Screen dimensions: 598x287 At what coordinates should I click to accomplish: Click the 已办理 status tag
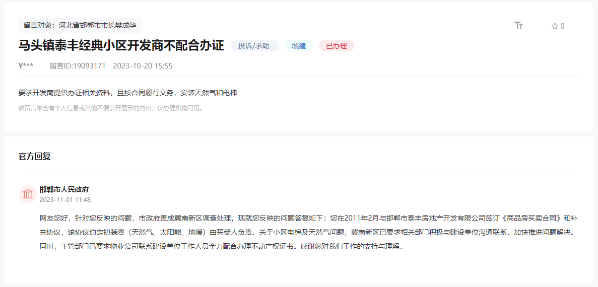point(337,46)
